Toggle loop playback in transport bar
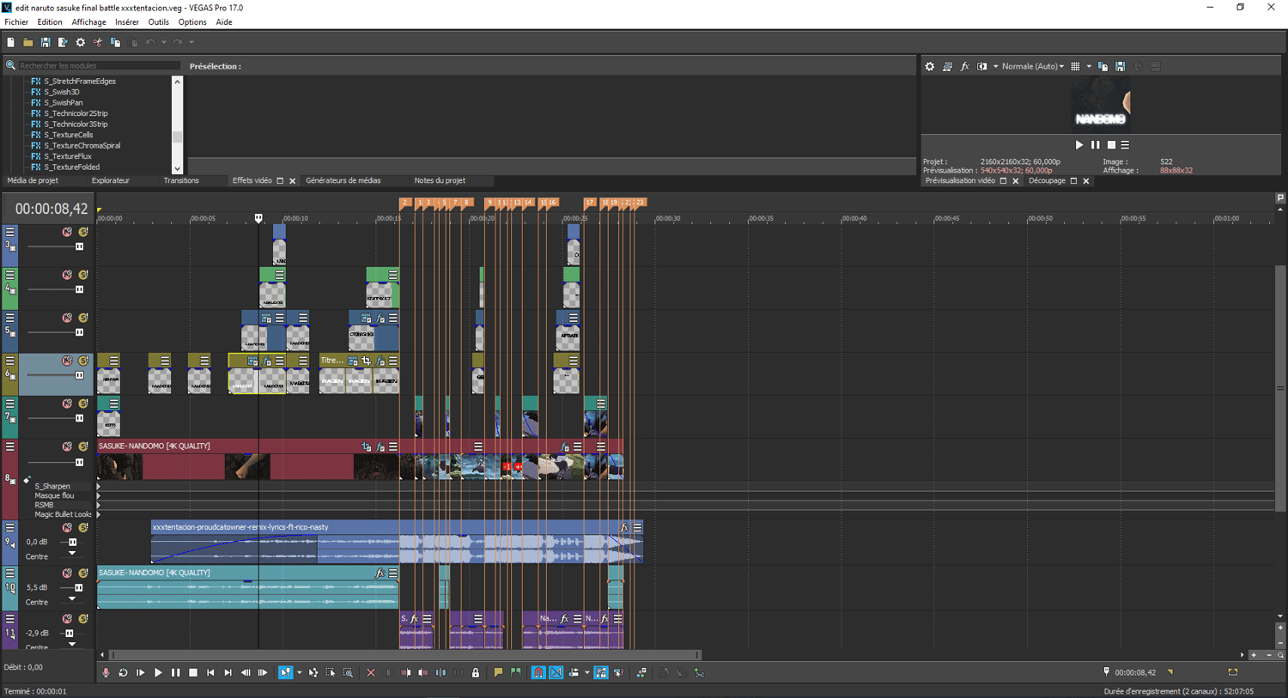Viewport: 1288px width, 698px height. click(x=123, y=673)
